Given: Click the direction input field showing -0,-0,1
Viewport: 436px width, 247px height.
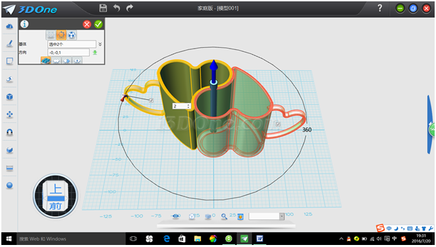Looking at the screenshot, I should click(x=69, y=53).
